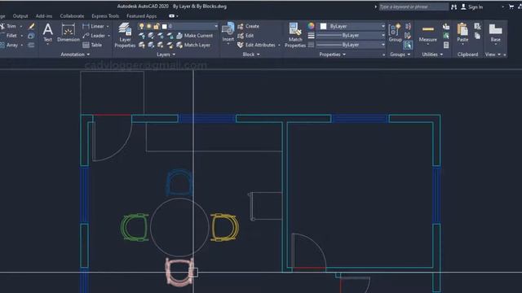
Task: Open the Quick Calculator icon
Action: [x=446, y=45]
